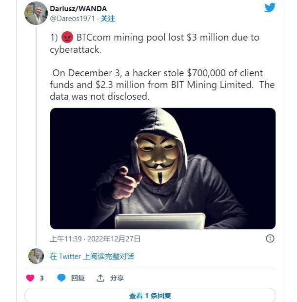Screen dimensions: 297x302
Task: Click the small avatar beside the conversation link
Action: point(36,256)
